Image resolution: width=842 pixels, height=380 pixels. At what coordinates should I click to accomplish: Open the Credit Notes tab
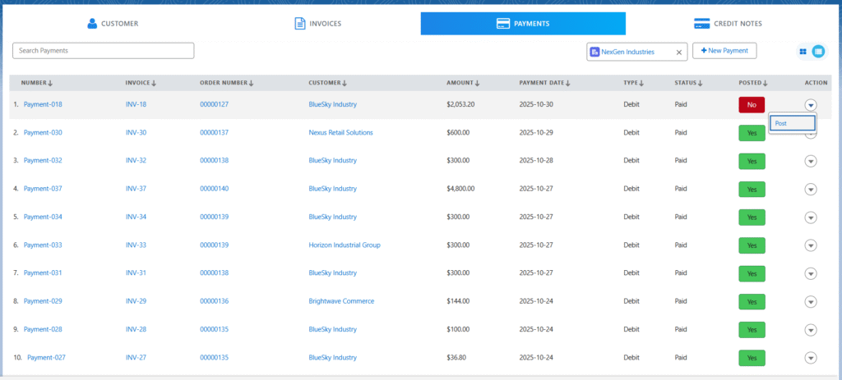pyautogui.click(x=728, y=24)
